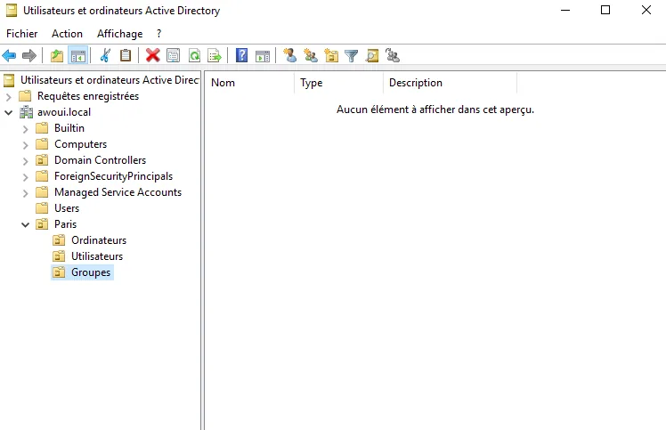Click the awoui.local domain icon
This screenshot has height=430, width=666.
(x=26, y=112)
